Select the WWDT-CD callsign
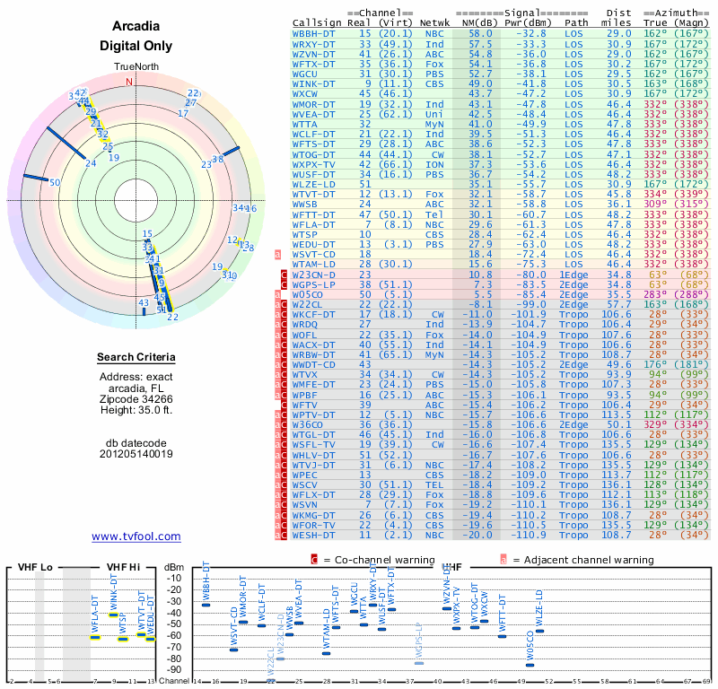The width and height of the screenshot is (718, 689). pyautogui.click(x=313, y=365)
